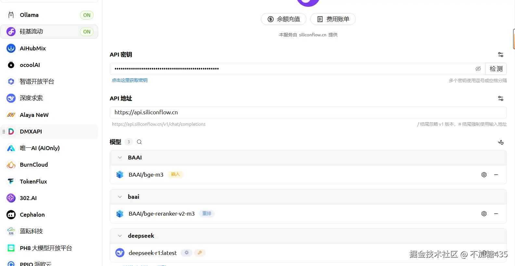Select ocoolAI provider
The height and width of the screenshot is (266, 515).
49,65
